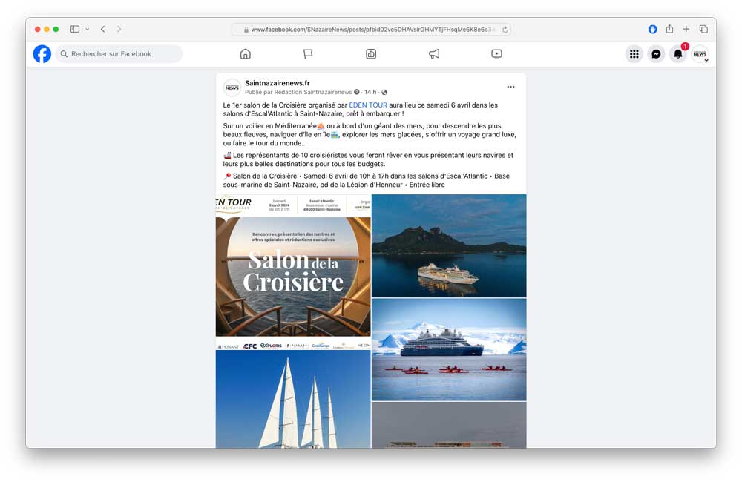Open the Video tab icon

[x=496, y=54]
